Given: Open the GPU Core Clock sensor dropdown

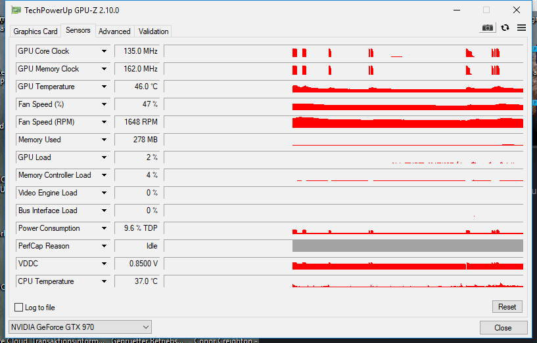Looking at the screenshot, I should coord(104,51).
